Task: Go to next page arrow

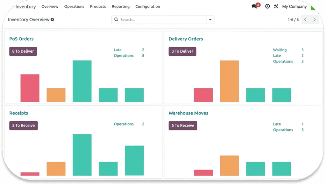Action: (x=314, y=20)
